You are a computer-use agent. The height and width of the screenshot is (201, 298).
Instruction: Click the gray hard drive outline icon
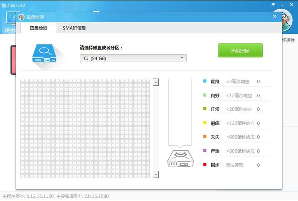click(x=180, y=158)
